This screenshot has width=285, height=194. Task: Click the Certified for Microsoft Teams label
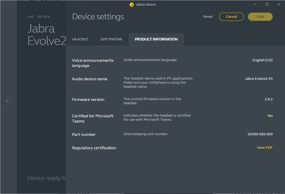[93, 119]
